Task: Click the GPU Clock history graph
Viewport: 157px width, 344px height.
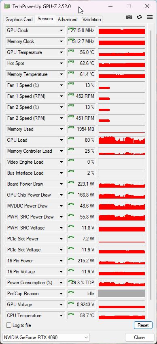Action: click(x=121, y=30)
